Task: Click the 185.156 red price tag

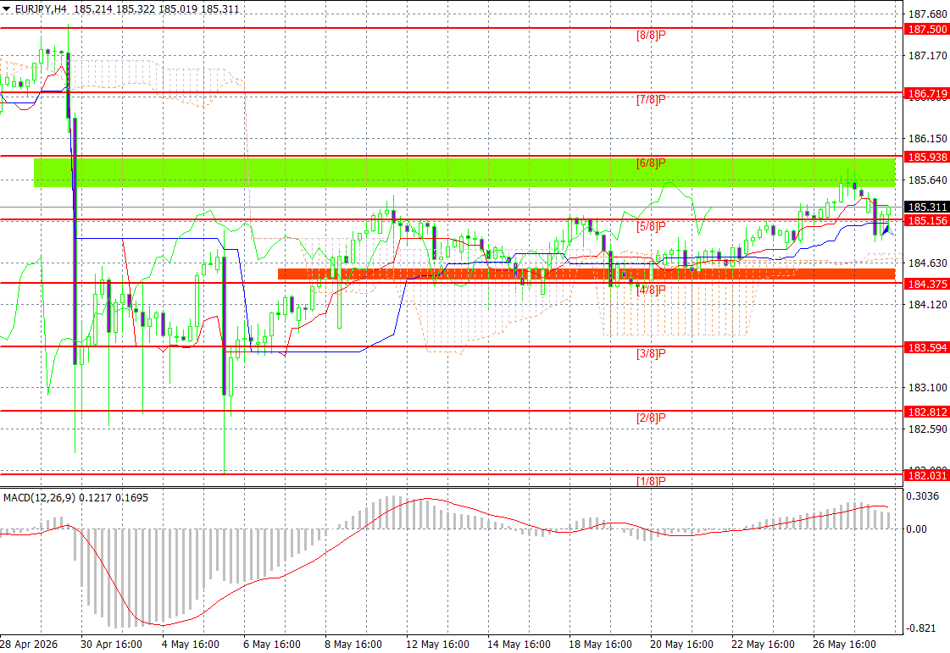Action: pos(926,220)
